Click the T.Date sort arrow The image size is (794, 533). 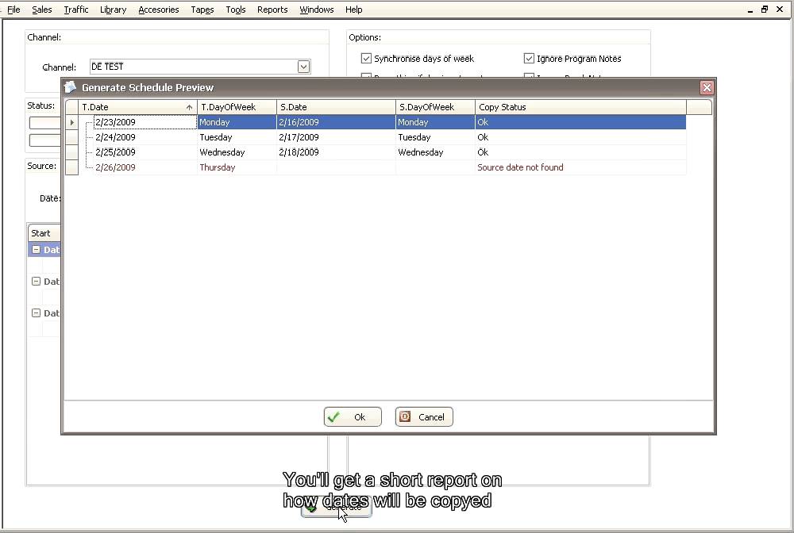tap(189, 107)
